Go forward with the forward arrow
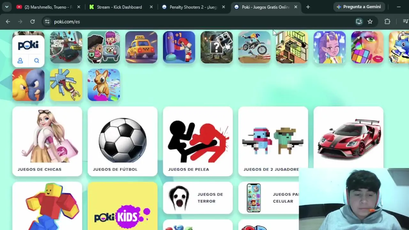Viewport: 409px width, 230px height. pos(20,21)
